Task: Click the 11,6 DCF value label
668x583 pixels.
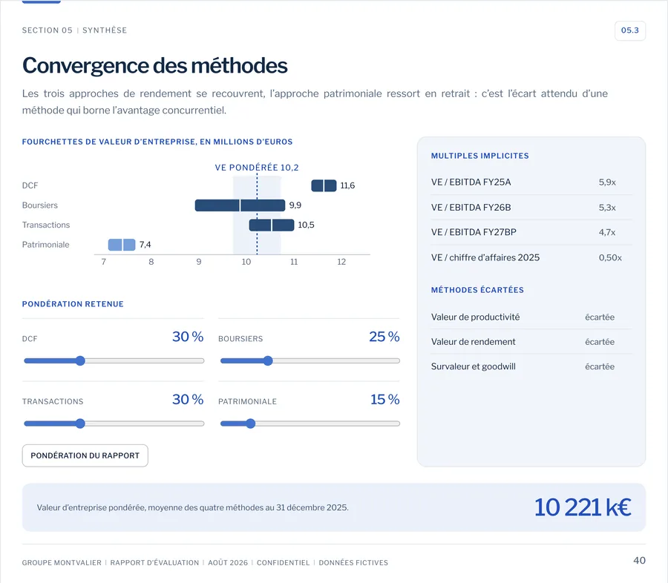Action: [x=347, y=185]
